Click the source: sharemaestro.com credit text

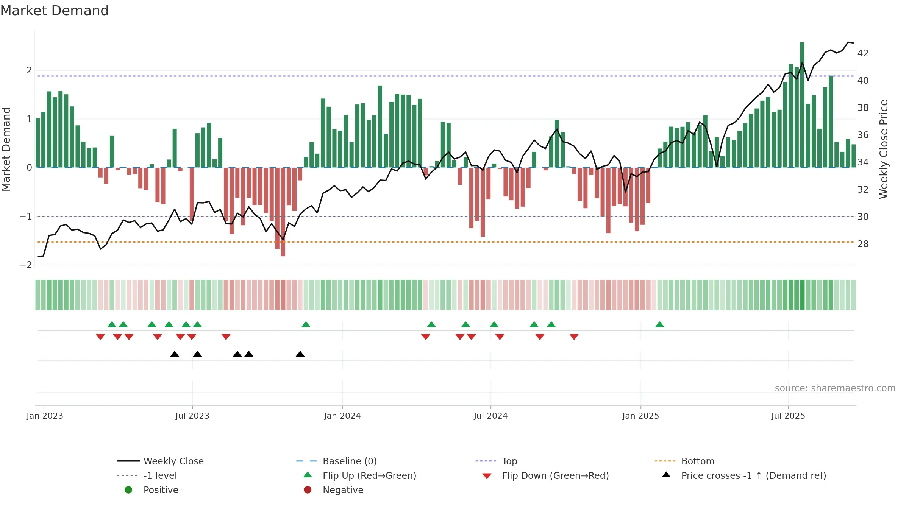(x=835, y=388)
